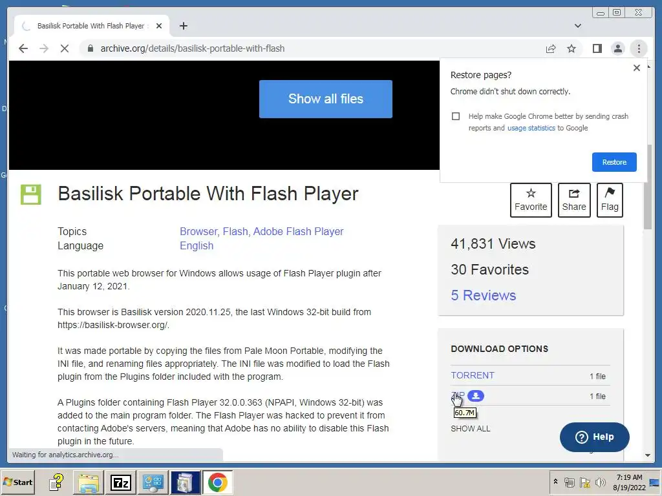Click the ZIP download arrow icon
The image size is (662, 496).
pyautogui.click(x=476, y=396)
